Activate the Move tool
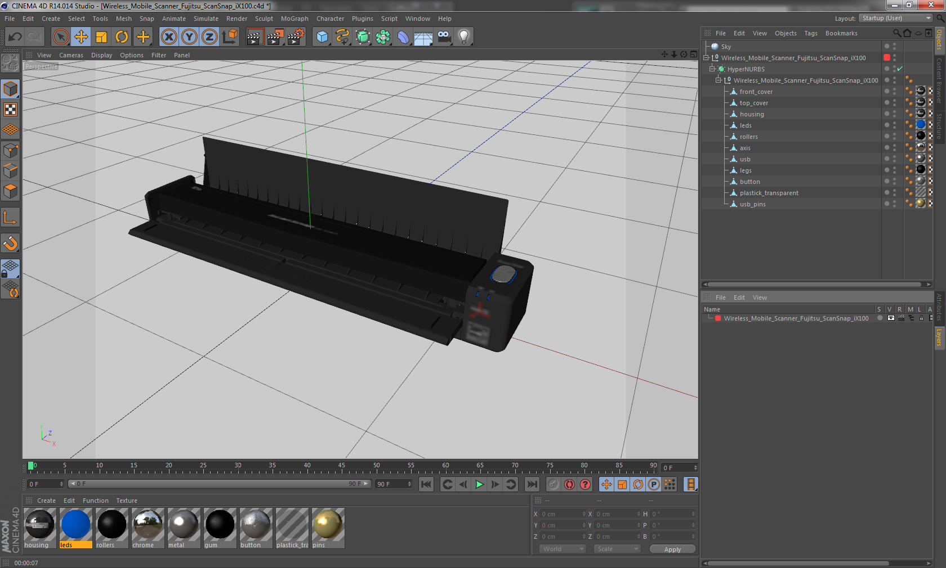Viewport: 946px width, 568px height. [81, 37]
